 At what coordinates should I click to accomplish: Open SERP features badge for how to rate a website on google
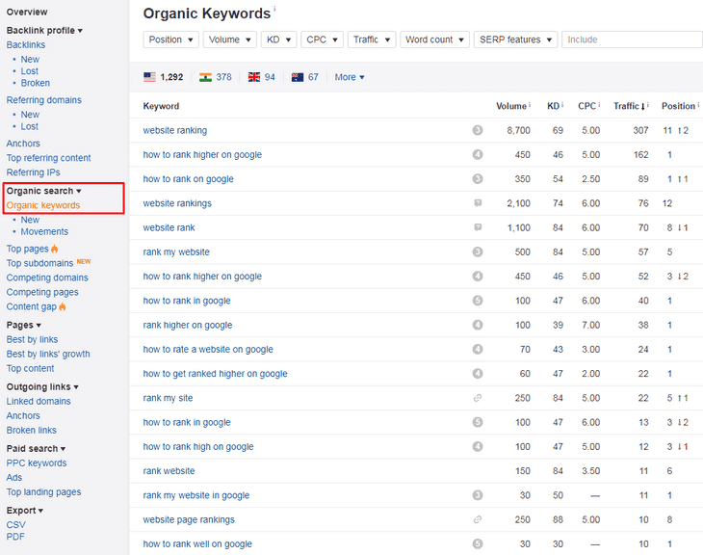[478, 349]
